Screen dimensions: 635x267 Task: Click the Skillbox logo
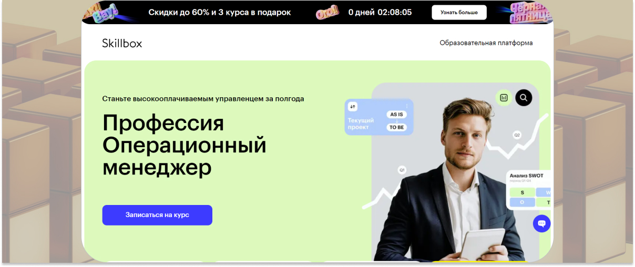122,43
